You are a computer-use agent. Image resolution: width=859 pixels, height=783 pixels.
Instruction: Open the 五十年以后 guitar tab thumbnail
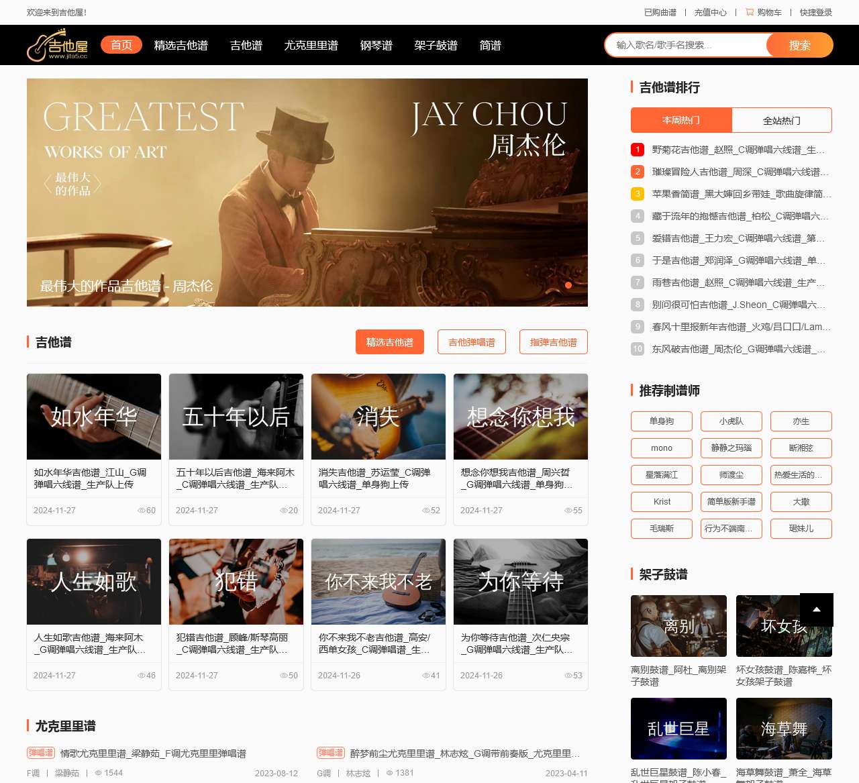(236, 417)
